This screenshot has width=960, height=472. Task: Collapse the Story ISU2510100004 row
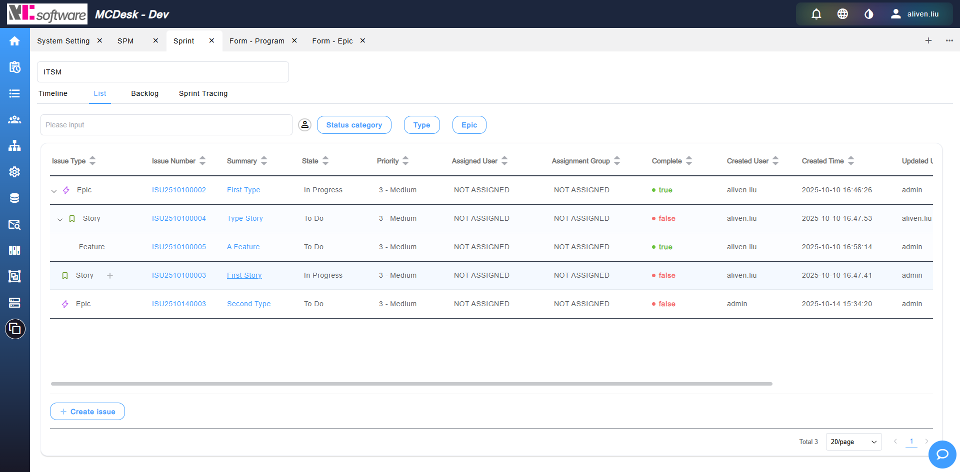(x=60, y=219)
